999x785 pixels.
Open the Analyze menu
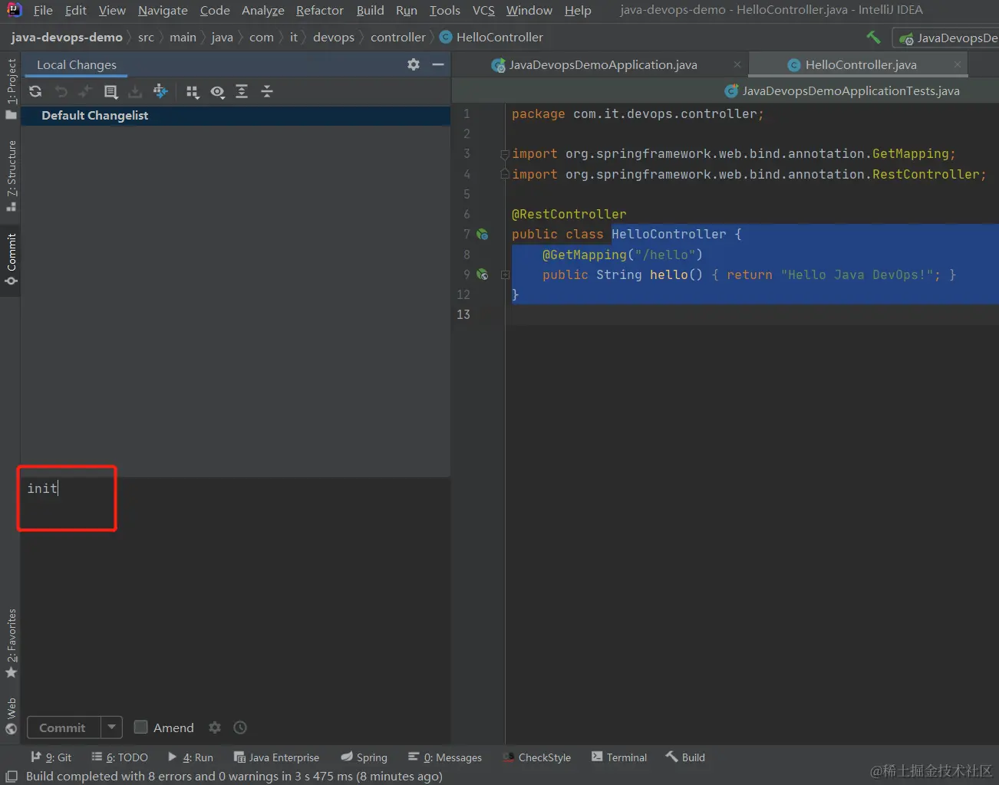263,10
